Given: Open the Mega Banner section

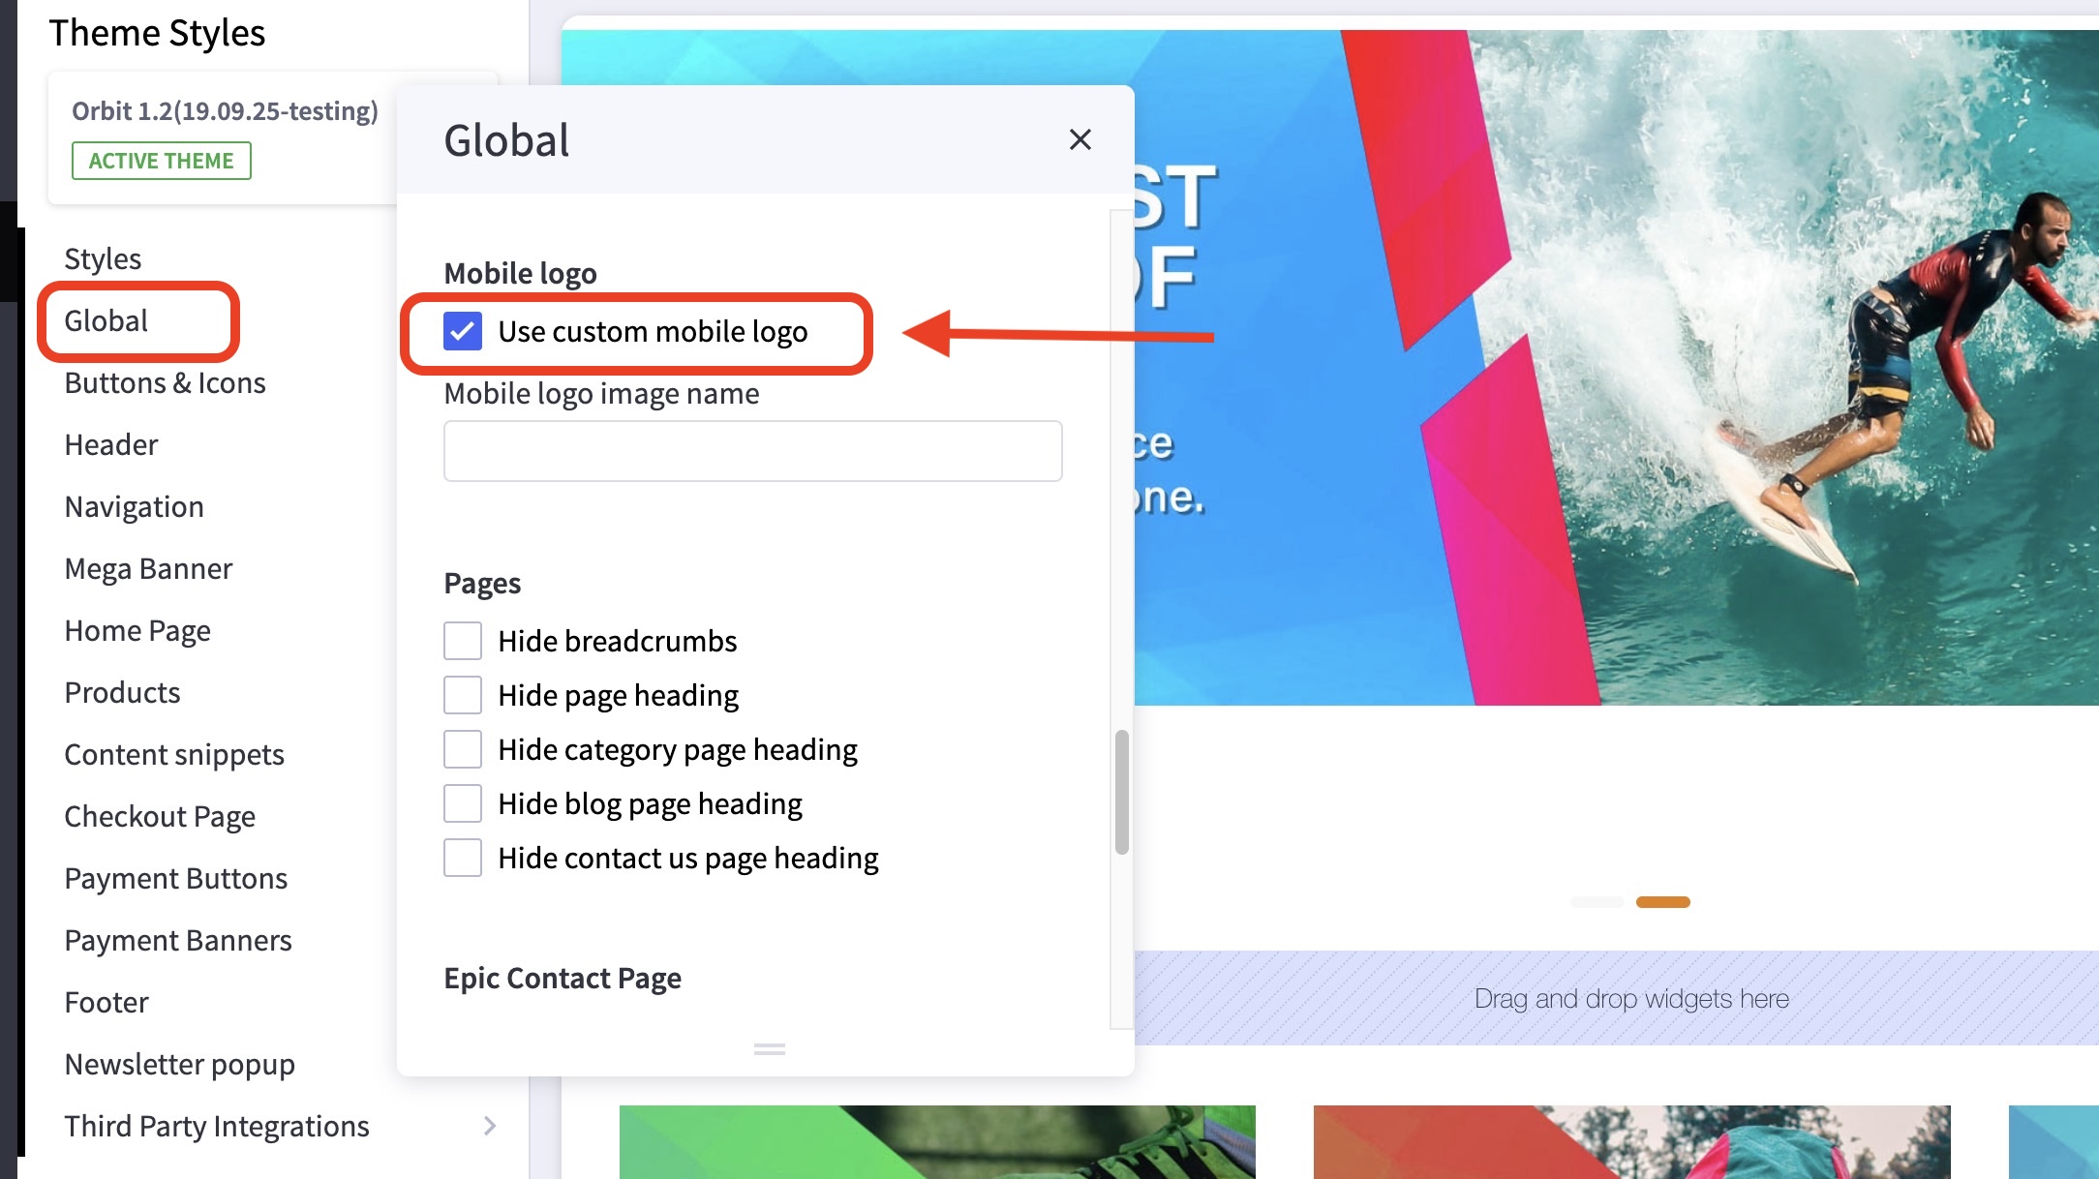Looking at the screenshot, I should 148,569.
